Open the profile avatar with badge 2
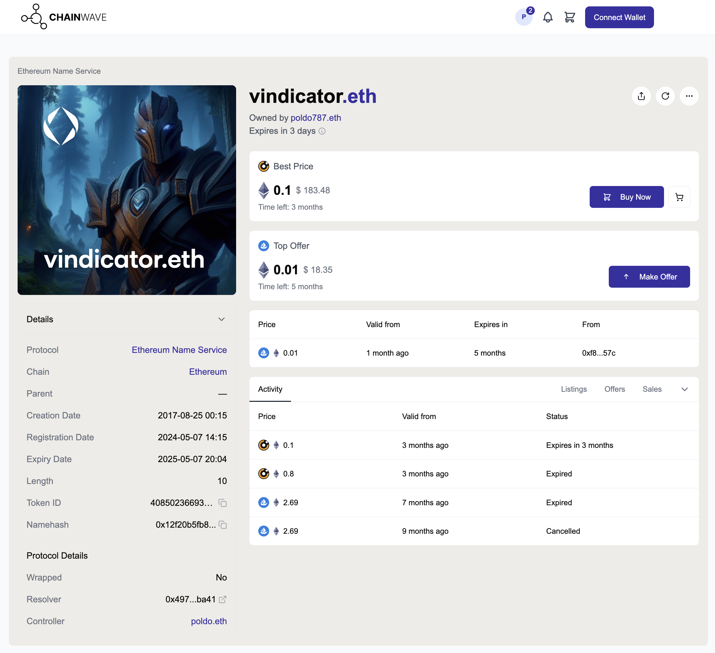 coord(524,17)
